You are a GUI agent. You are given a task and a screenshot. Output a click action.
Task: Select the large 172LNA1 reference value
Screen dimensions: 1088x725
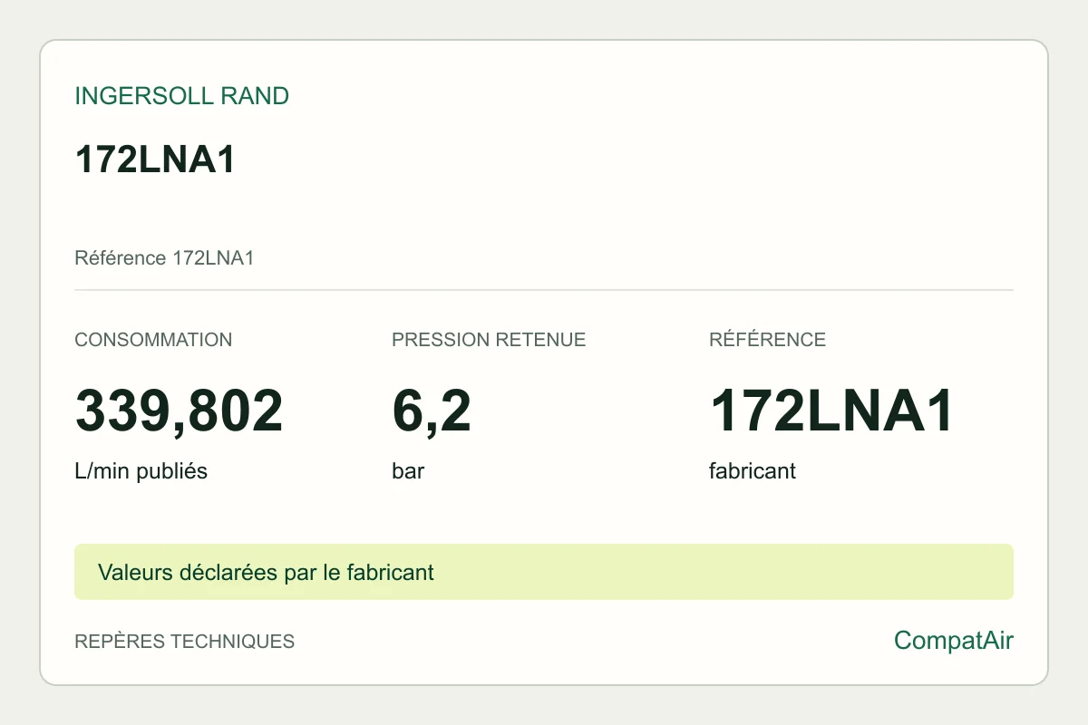[x=831, y=411]
